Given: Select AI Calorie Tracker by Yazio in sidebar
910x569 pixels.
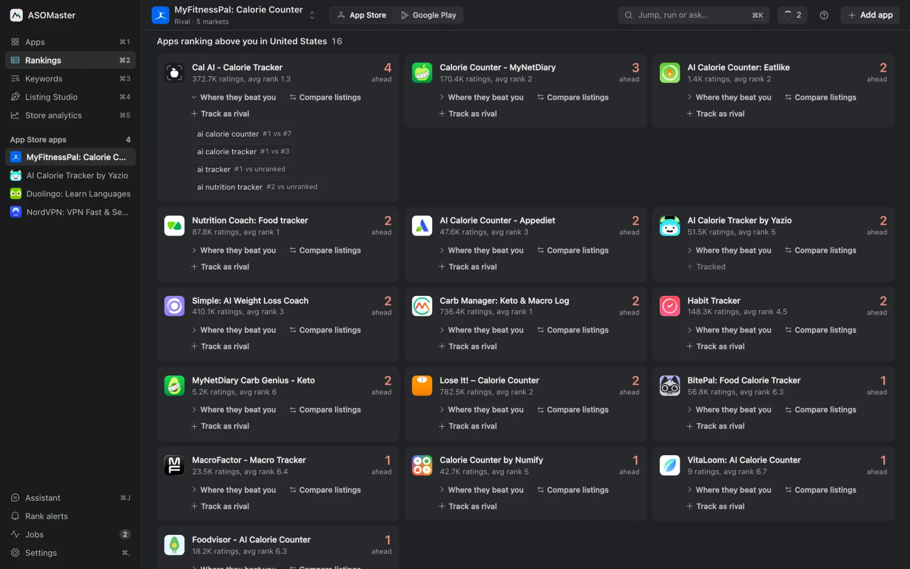Looking at the screenshot, I should [71, 175].
